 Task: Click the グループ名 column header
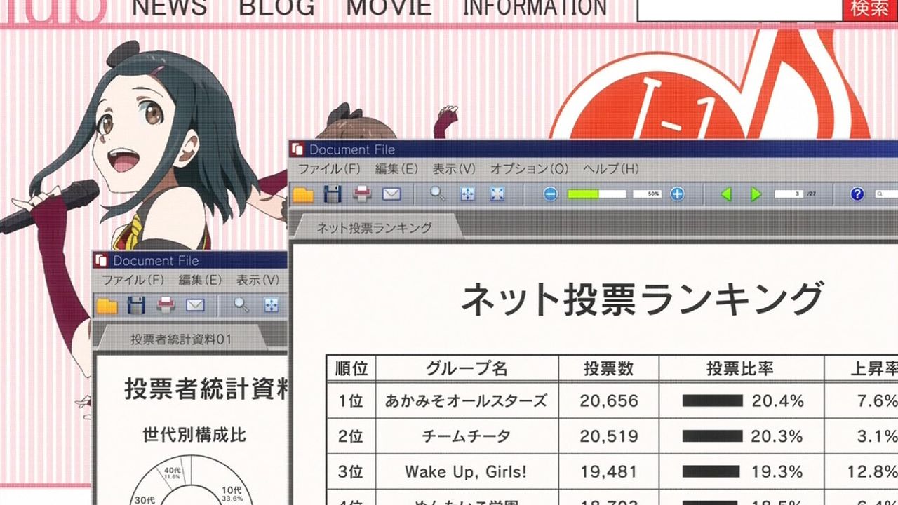pos(467,368)
